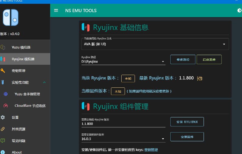Follow the 密钥管理 link in keys note
Screen dimensions: 242x154
[x=151, y=150]
